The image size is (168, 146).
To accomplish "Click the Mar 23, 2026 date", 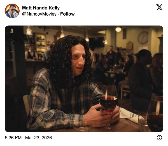I will coord(38,138).
